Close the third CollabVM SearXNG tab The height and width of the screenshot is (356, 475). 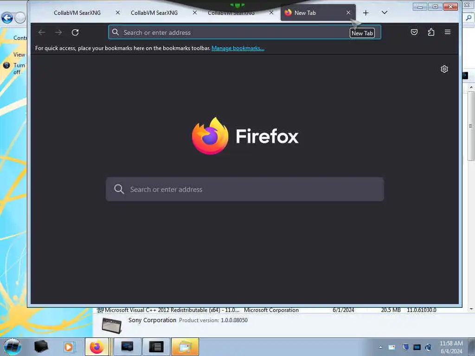271,13
